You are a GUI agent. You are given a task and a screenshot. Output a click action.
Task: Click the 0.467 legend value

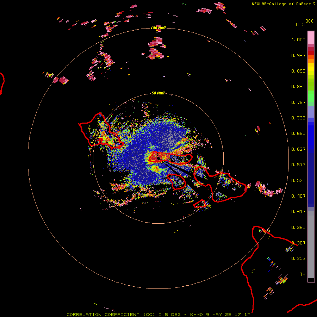pos(298,196)
